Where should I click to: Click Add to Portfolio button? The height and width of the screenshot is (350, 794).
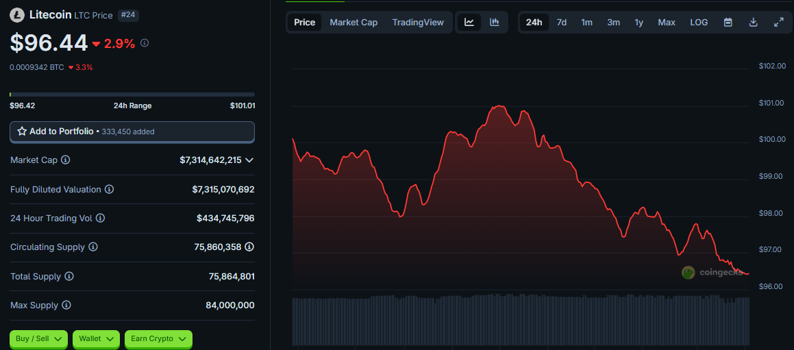(x=132, y=132)
